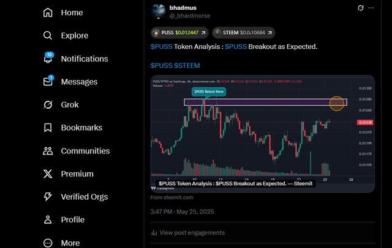The image size is (392, 248).
Task: Click the STEEM coin icon in price chip
Action: tap(217, 32)
